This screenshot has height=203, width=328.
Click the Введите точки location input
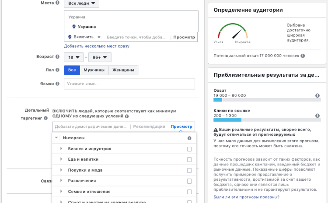coord(136,37)
